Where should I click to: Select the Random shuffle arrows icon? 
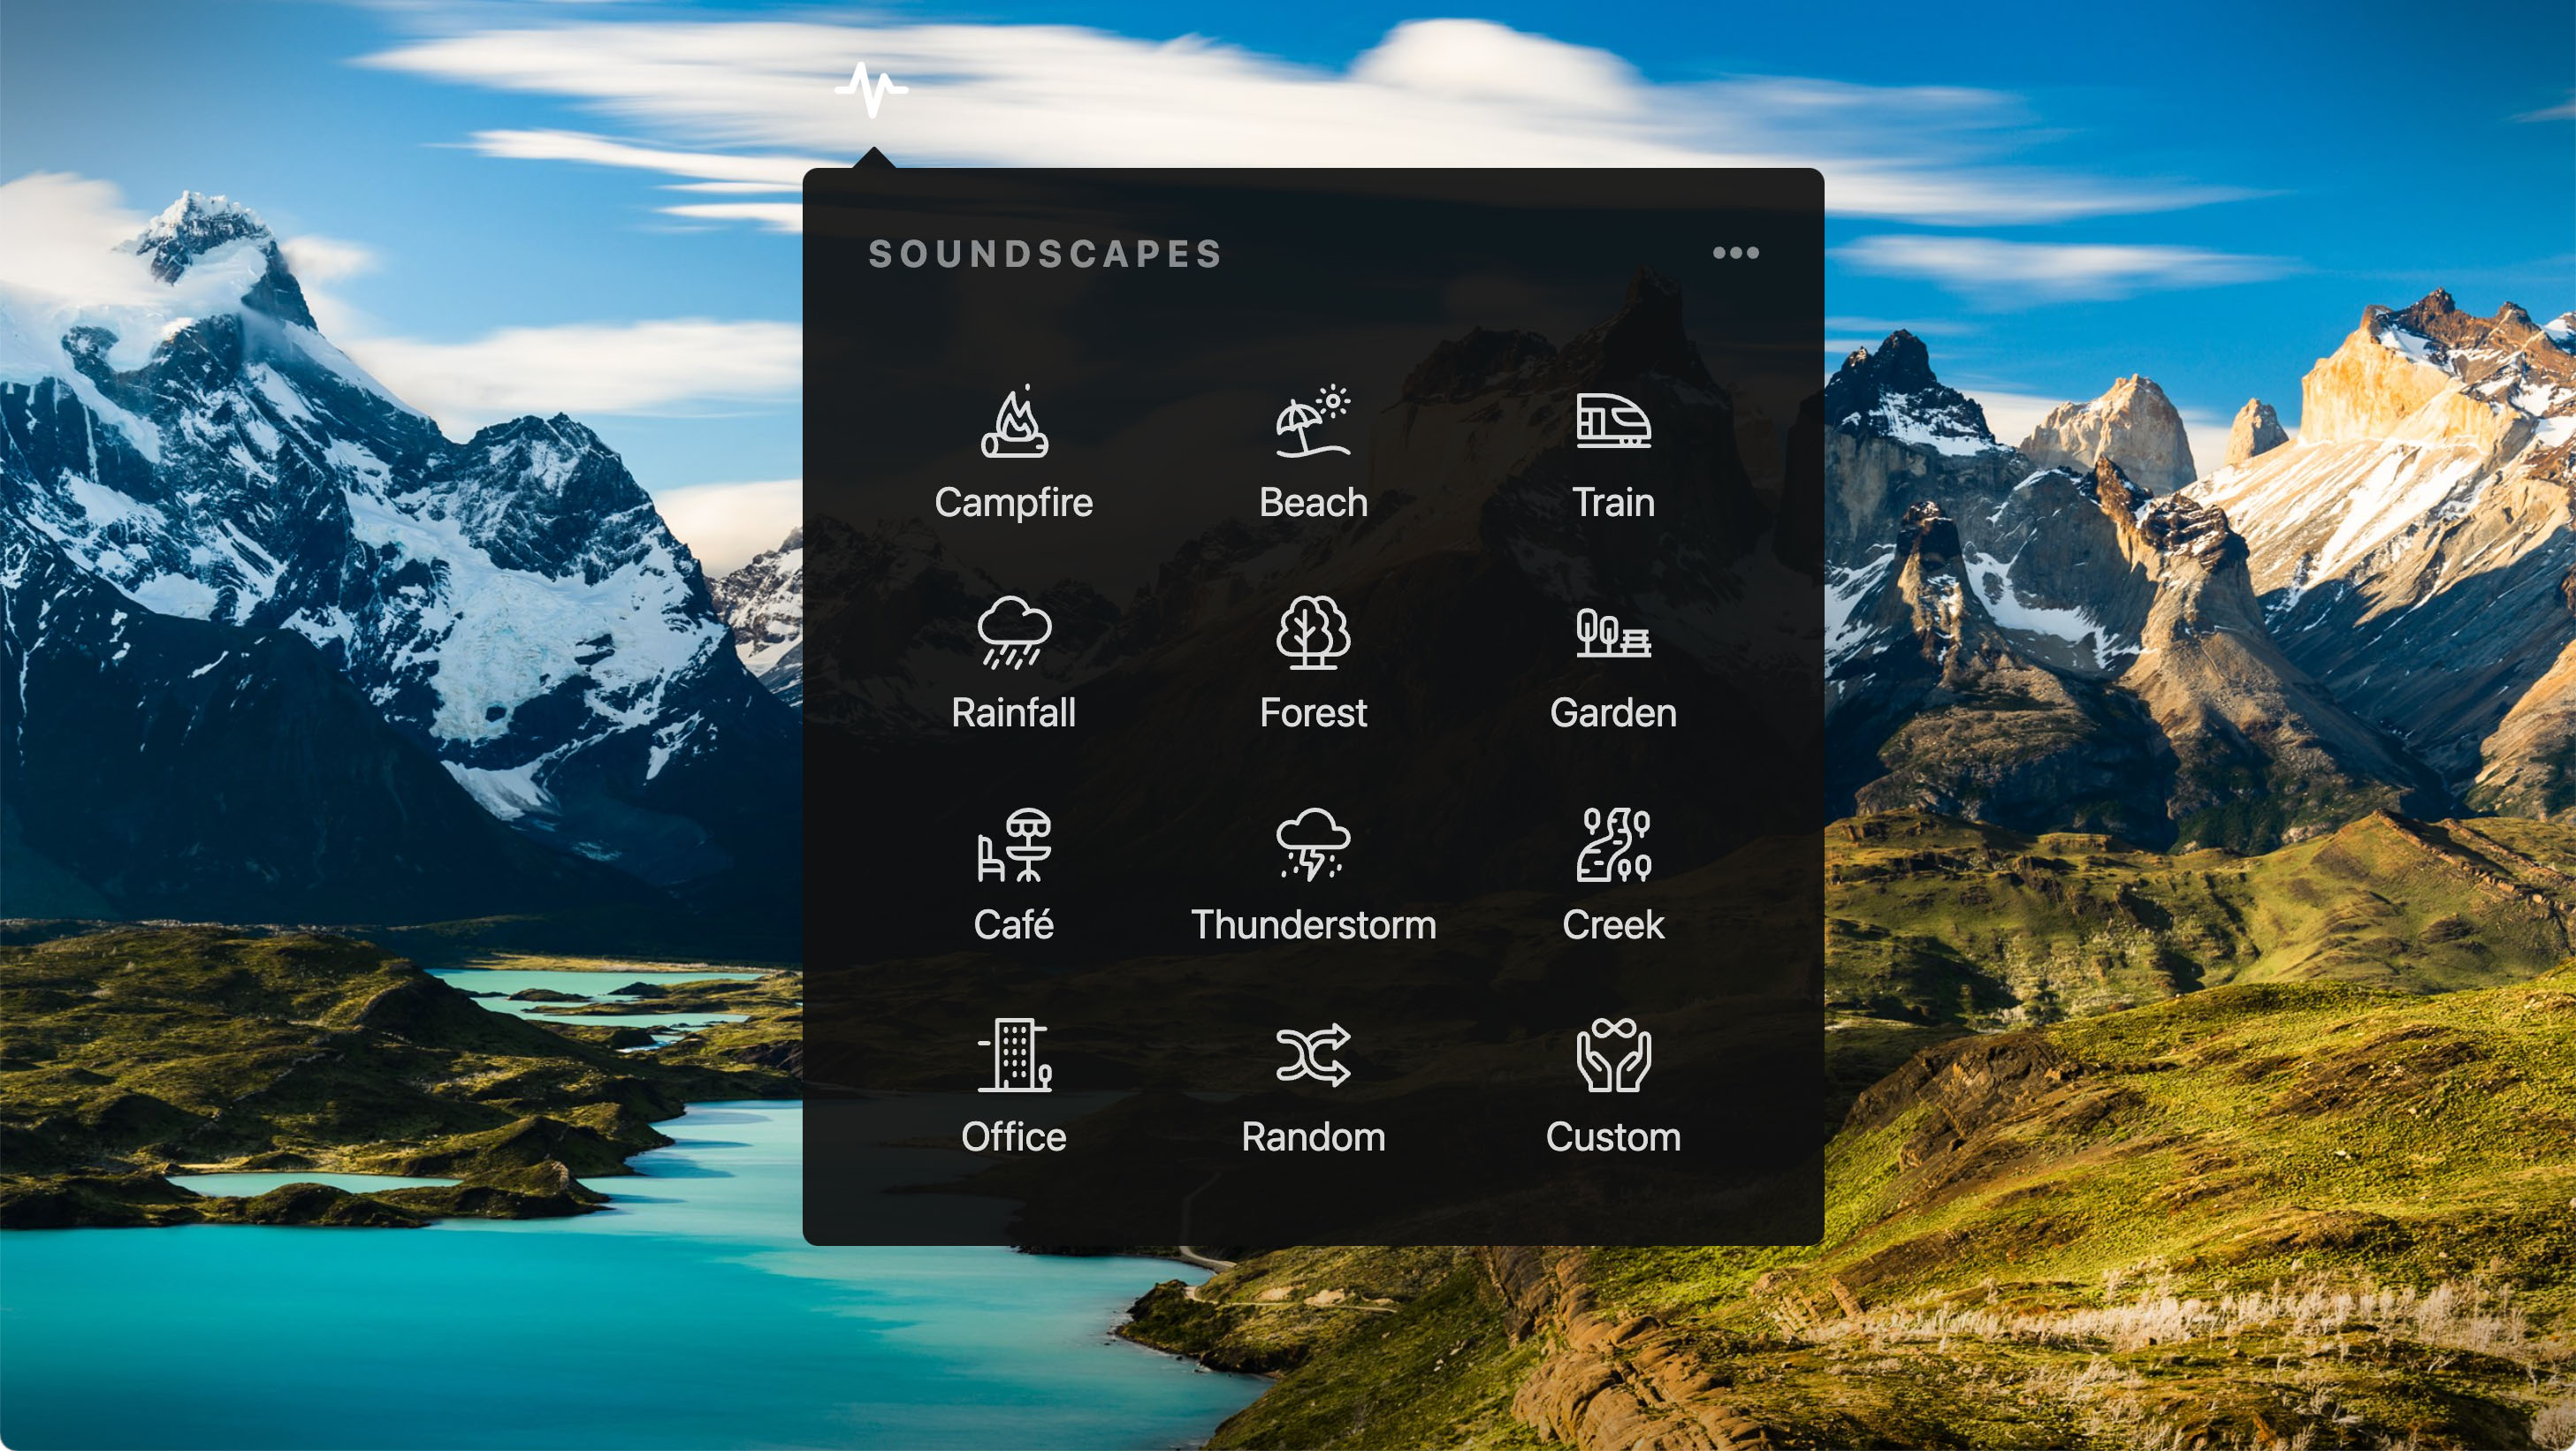[x=1313, y=1054]
